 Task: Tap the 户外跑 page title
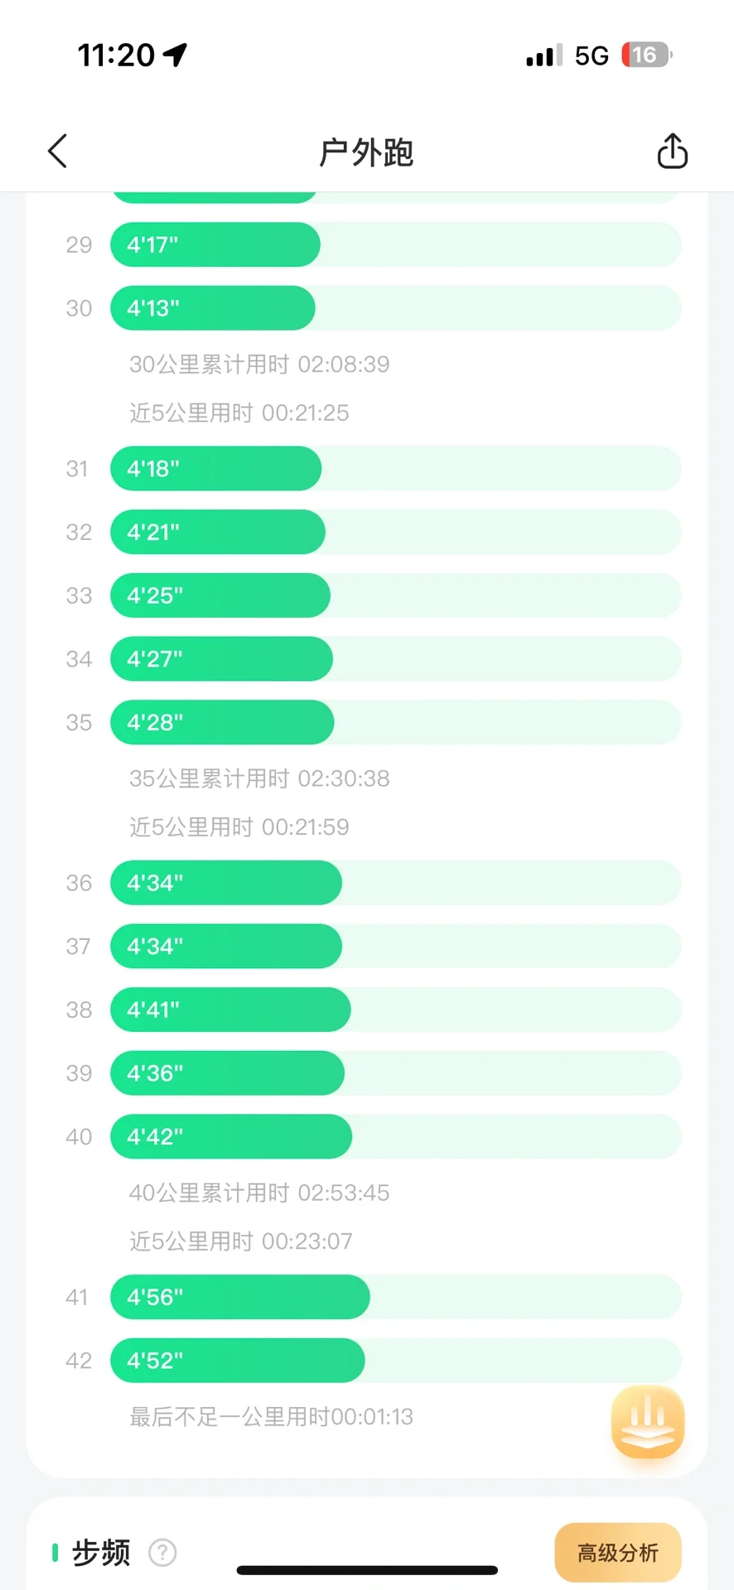coord(366,152)
